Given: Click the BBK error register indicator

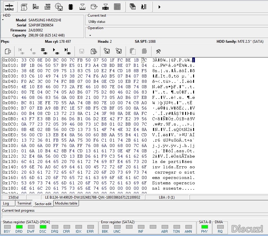Looking at the screenshot, I should click(105, 227).
